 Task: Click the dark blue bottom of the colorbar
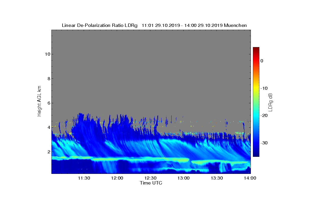(256, 155)
